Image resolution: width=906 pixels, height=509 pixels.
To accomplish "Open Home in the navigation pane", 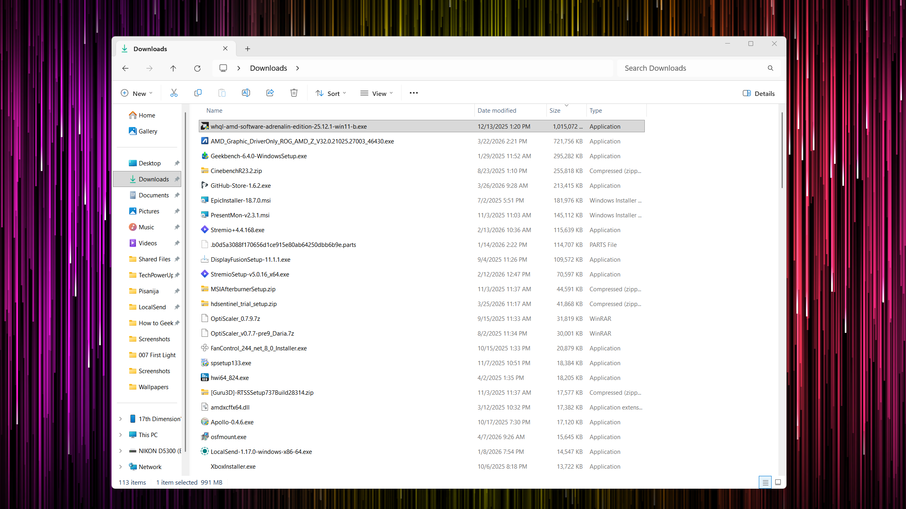I will tap(147, 115).
